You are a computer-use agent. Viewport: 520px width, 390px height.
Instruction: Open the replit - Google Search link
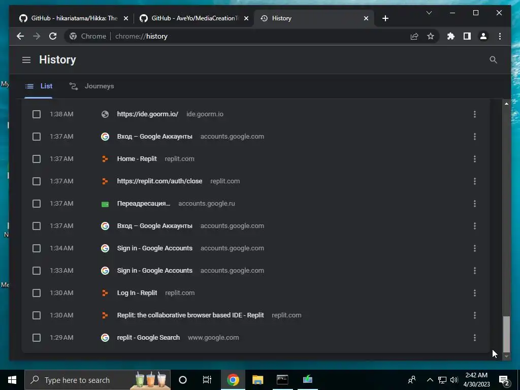tap(148, 338)
